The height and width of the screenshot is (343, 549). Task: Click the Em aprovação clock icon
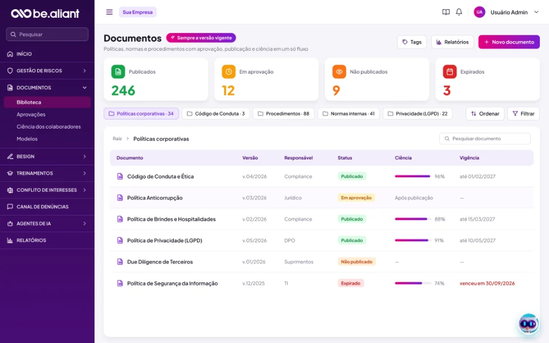[x=229, y=71]
